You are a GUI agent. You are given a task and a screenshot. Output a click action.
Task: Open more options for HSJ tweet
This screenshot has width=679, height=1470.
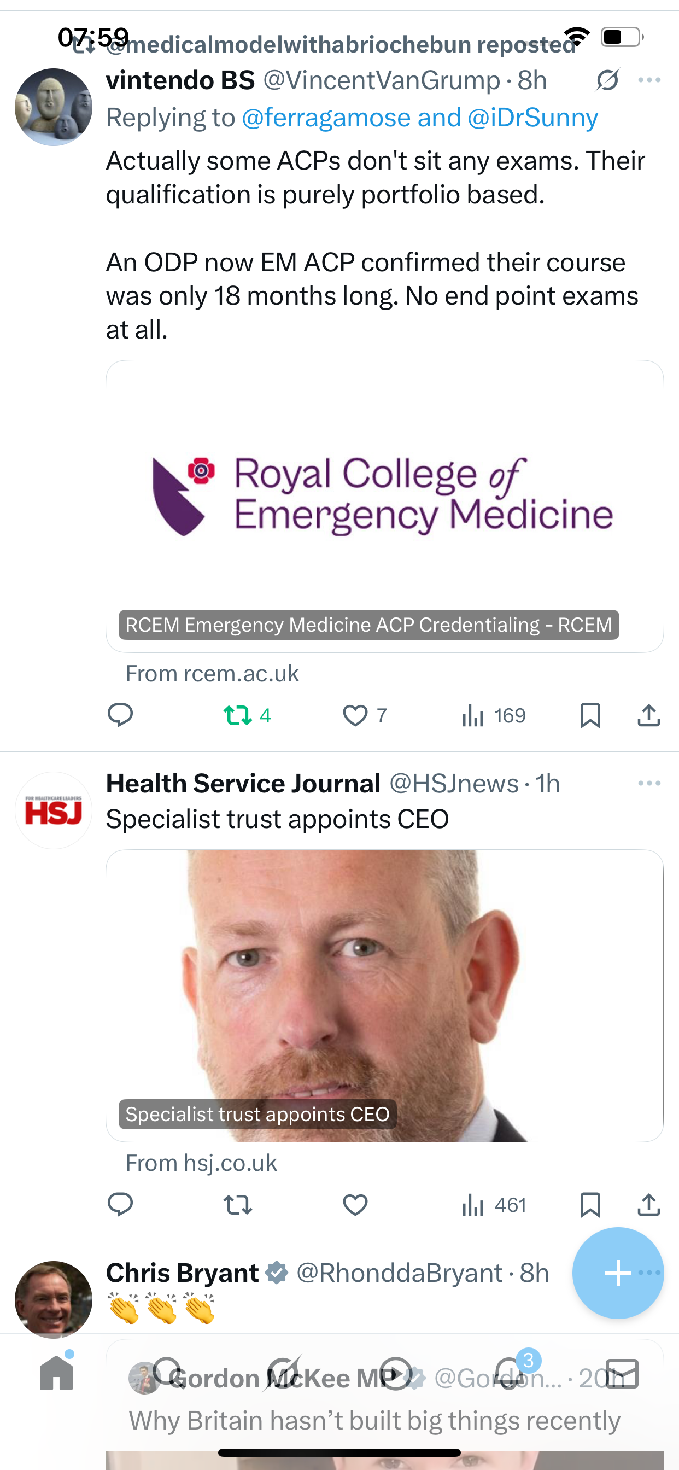649,783
